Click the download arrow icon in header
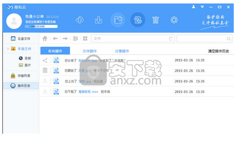243x141 pixels. tap(99, 20)
